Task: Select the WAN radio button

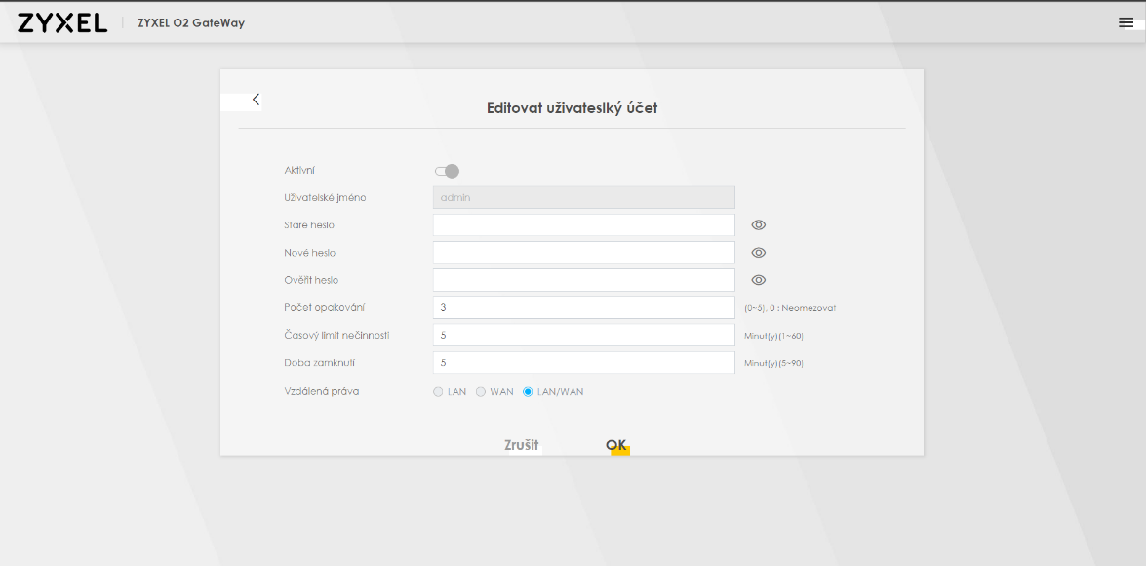Action: (481, 392)
